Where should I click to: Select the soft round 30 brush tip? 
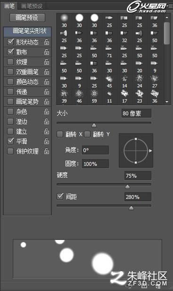click(x=64, y=20)
